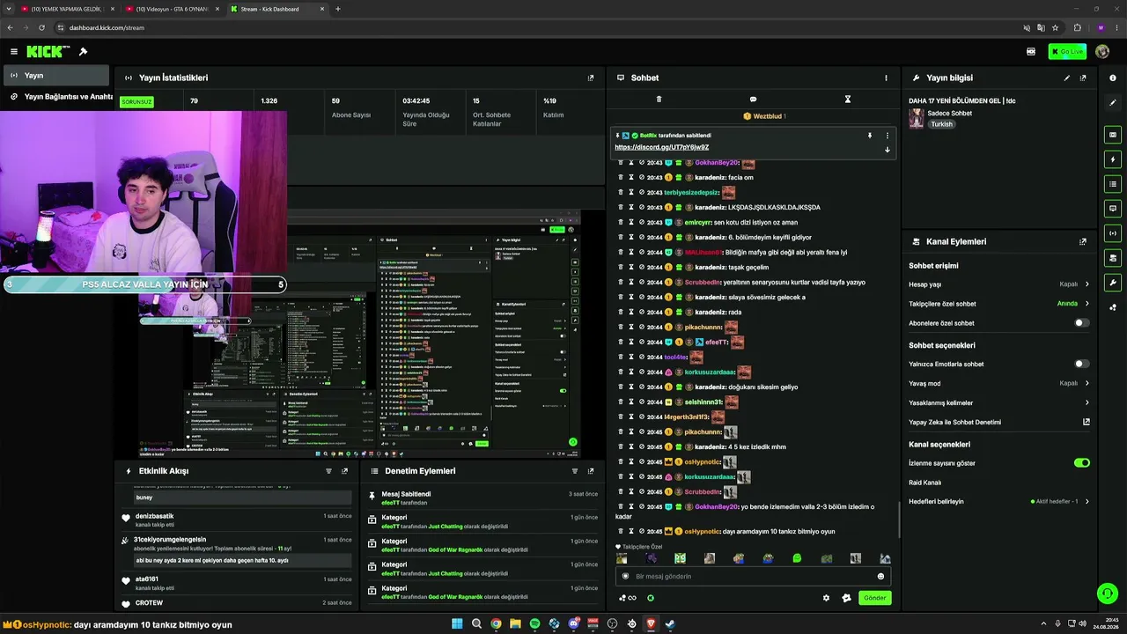This screenshot has height=634, width=1127.
Task: Click CROTEW in the activity feed
Action: tap(149, 603)
